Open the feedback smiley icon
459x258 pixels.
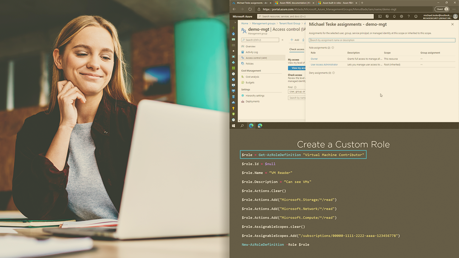click(x=416, y=16)
